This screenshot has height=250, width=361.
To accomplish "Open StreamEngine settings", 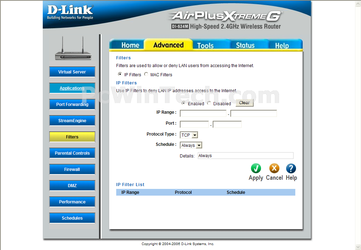I will click(72, 121).
